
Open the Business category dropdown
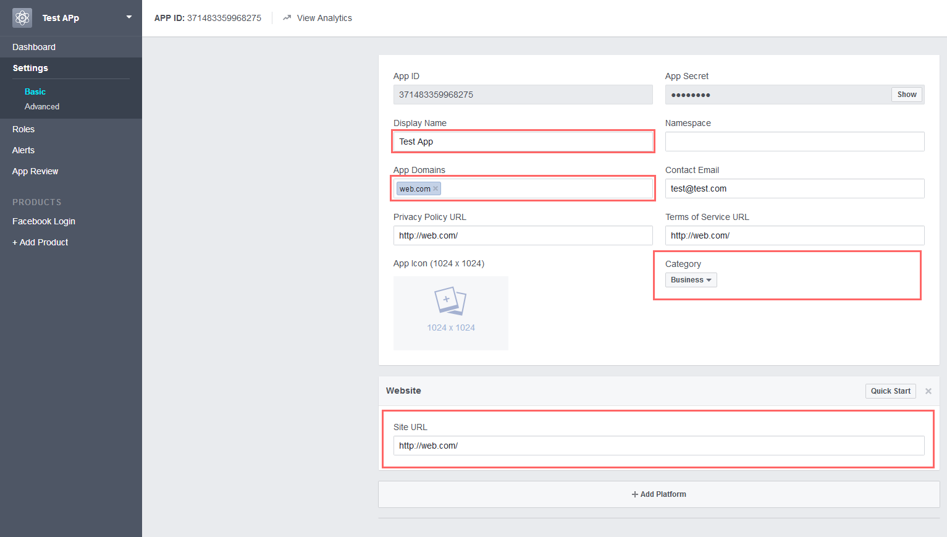691,280
